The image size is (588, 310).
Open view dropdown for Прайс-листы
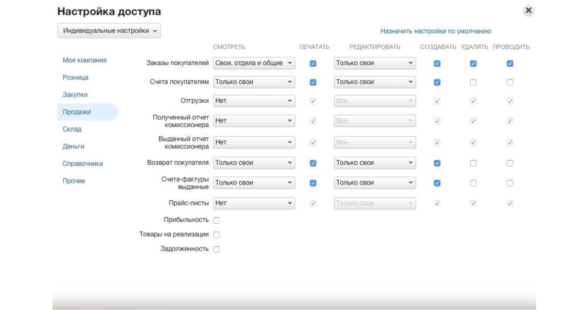(x=254, y=203)
